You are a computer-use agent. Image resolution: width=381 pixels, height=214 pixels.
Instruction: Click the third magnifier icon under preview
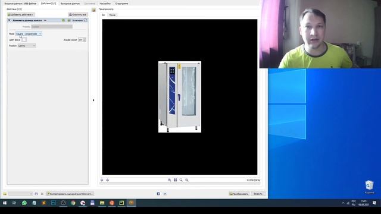[181, 180]
